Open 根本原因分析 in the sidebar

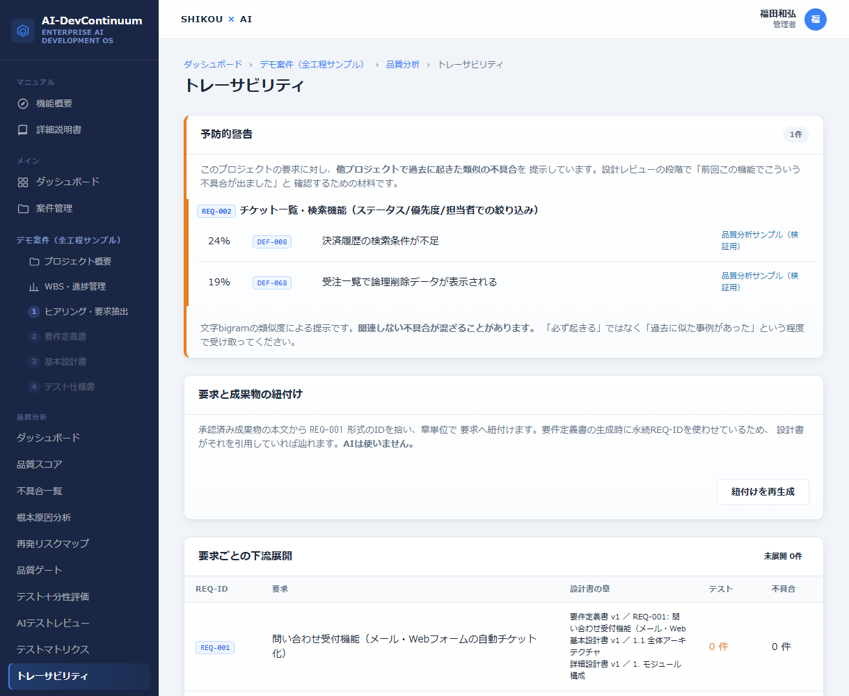click(x=79, y=517)
